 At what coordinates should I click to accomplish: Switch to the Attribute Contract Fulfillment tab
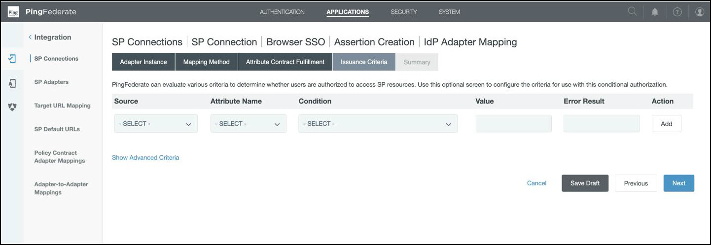coord(285,62)
